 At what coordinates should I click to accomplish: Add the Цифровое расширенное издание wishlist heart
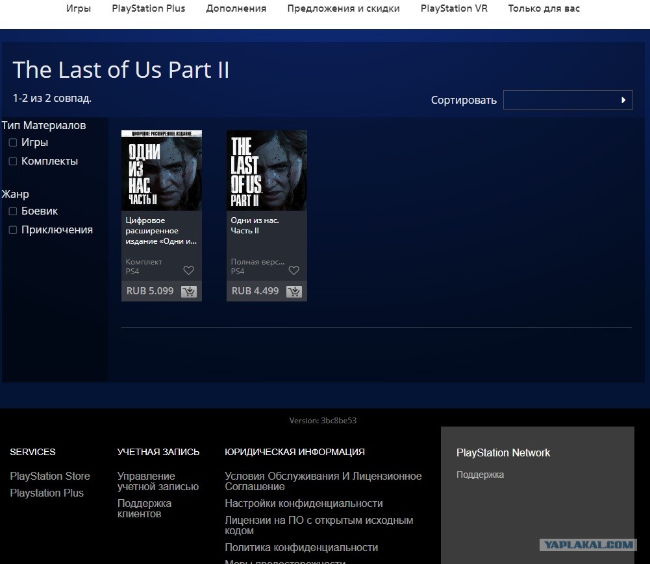click(188, 270)
